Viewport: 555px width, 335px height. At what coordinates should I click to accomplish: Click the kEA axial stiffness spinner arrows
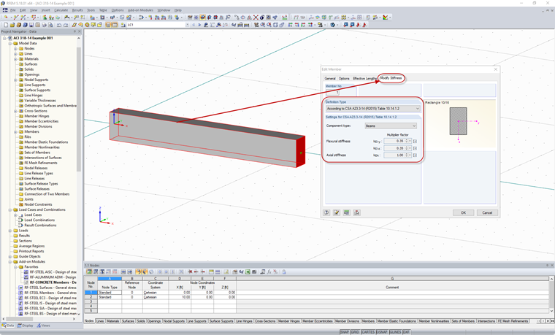pyautogui.click(x=407, y=155)
